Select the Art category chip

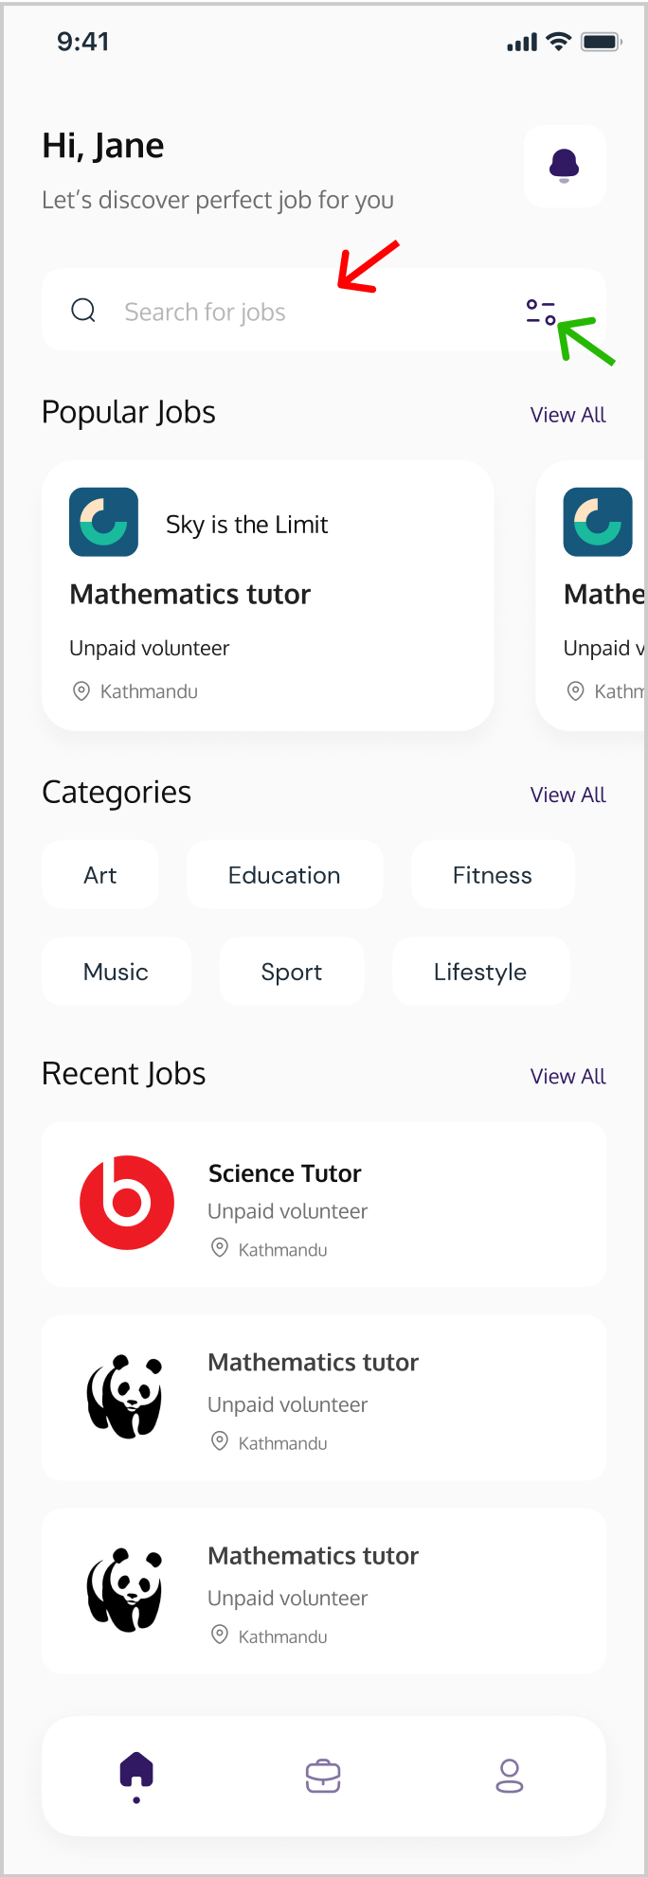tap(100, 875)
